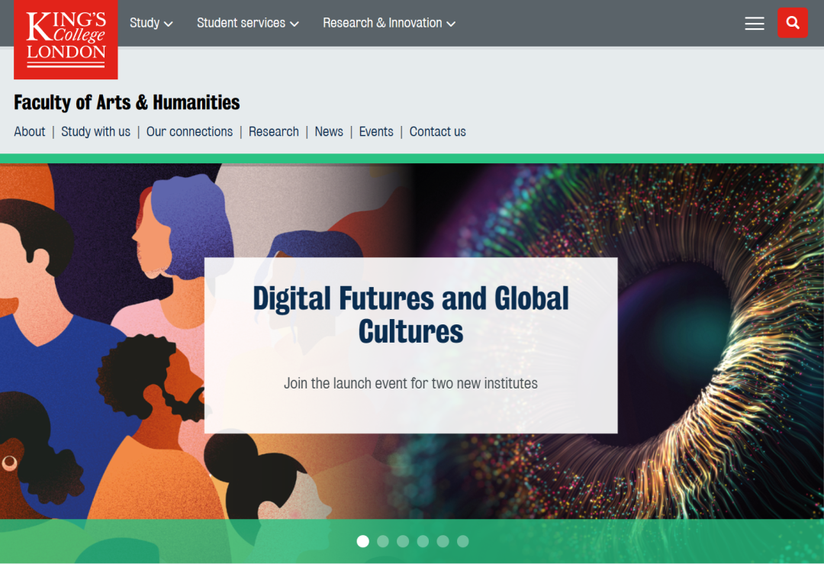Go to the fourth carousel slide dot
824x564 pixels.
pos(423,541)
